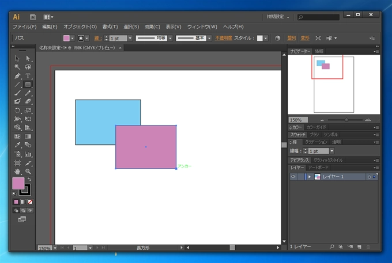Open the fill color dropdown in control bar

tap(72, 38)
